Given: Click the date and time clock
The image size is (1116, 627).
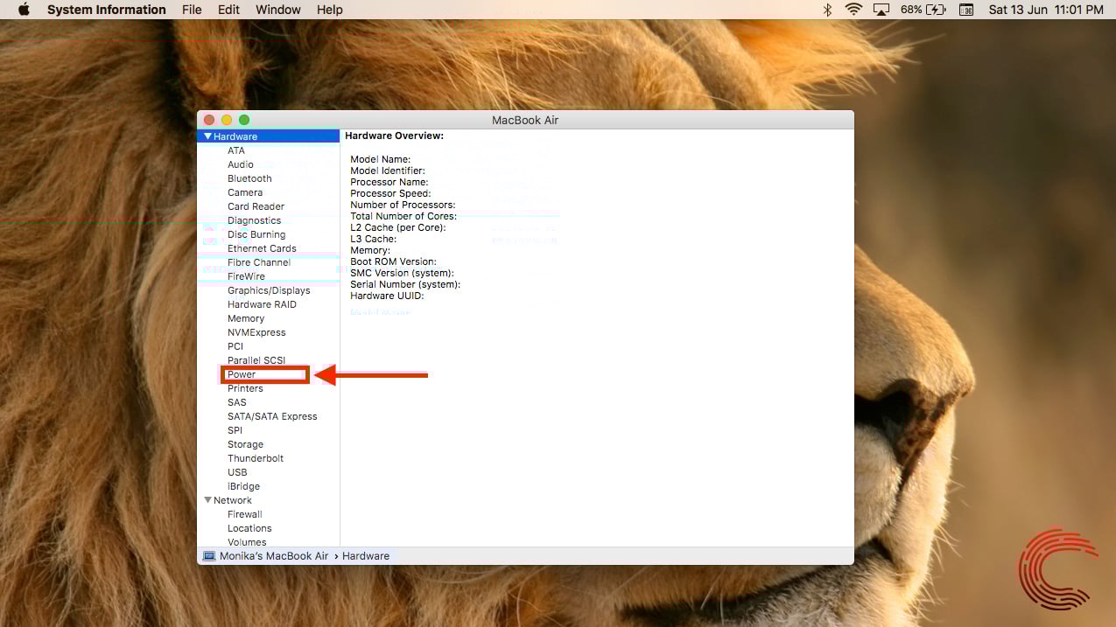Looking at the screenshot, I should (1046, 10).
